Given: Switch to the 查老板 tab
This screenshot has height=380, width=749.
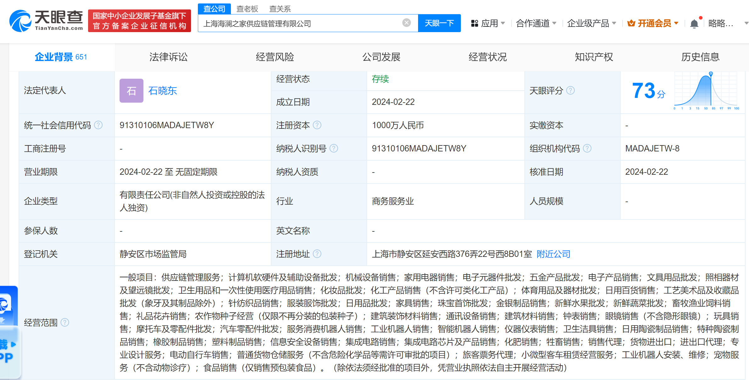Looking at the screenshot, I should pyautogui.click(x=247, y=9).
